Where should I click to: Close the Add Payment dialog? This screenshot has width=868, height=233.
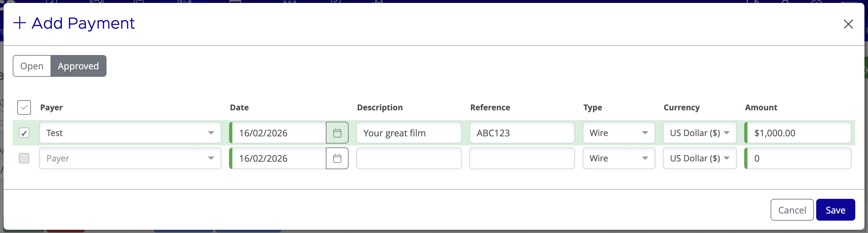tap(848, 24)
